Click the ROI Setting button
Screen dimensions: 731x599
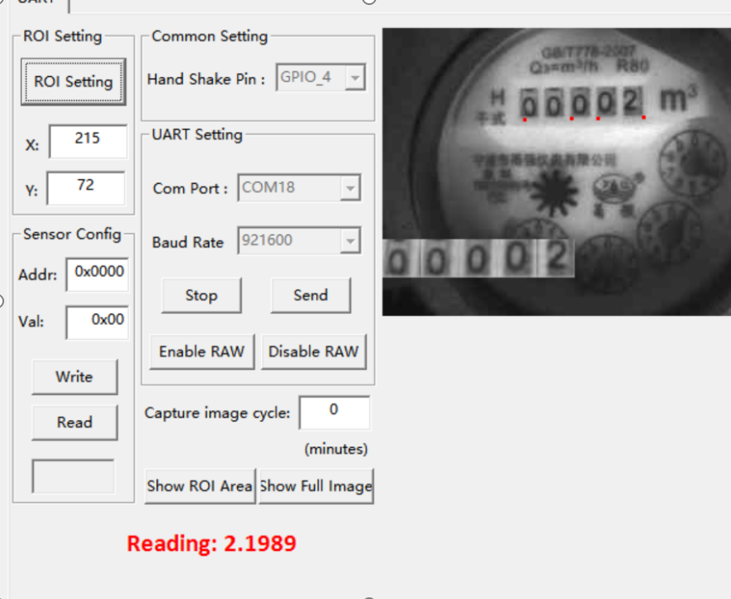(74, 82)
